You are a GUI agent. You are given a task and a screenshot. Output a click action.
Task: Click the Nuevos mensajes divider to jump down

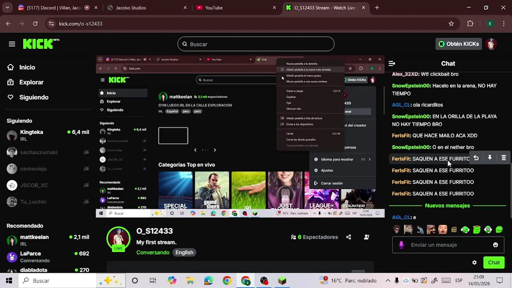pyautogui.click(x=447, y=206)
